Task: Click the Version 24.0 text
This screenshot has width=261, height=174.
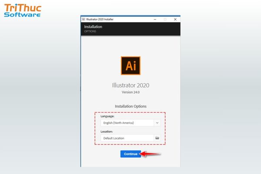Action: coord(130,92)
